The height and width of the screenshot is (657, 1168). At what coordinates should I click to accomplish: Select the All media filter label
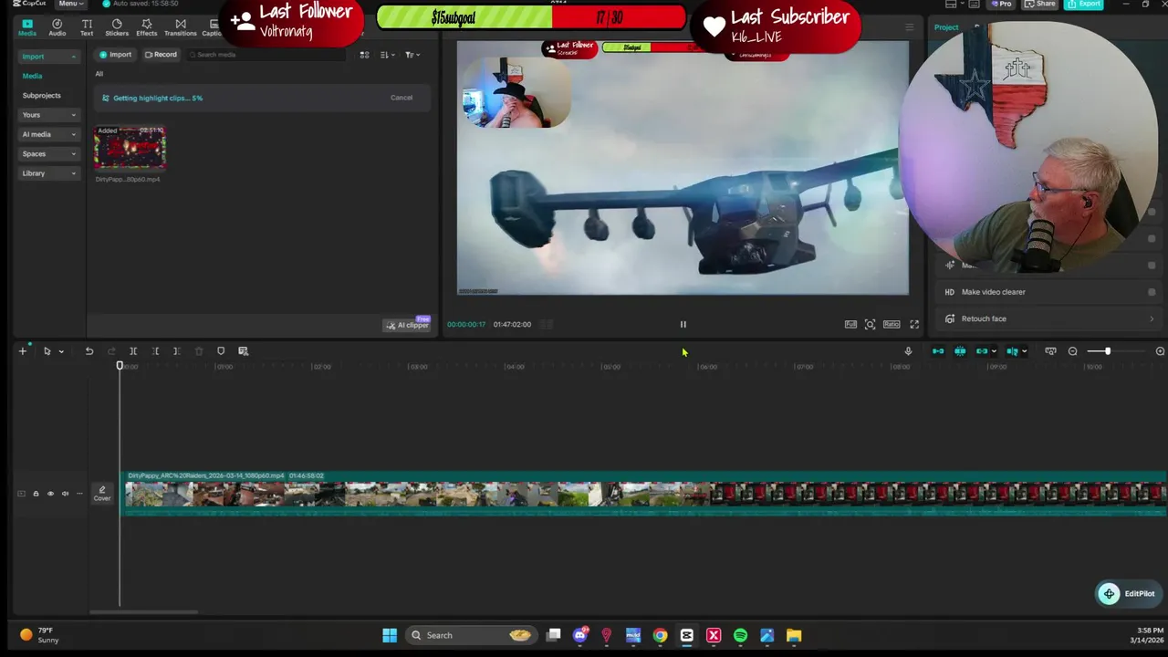[99, 74]
